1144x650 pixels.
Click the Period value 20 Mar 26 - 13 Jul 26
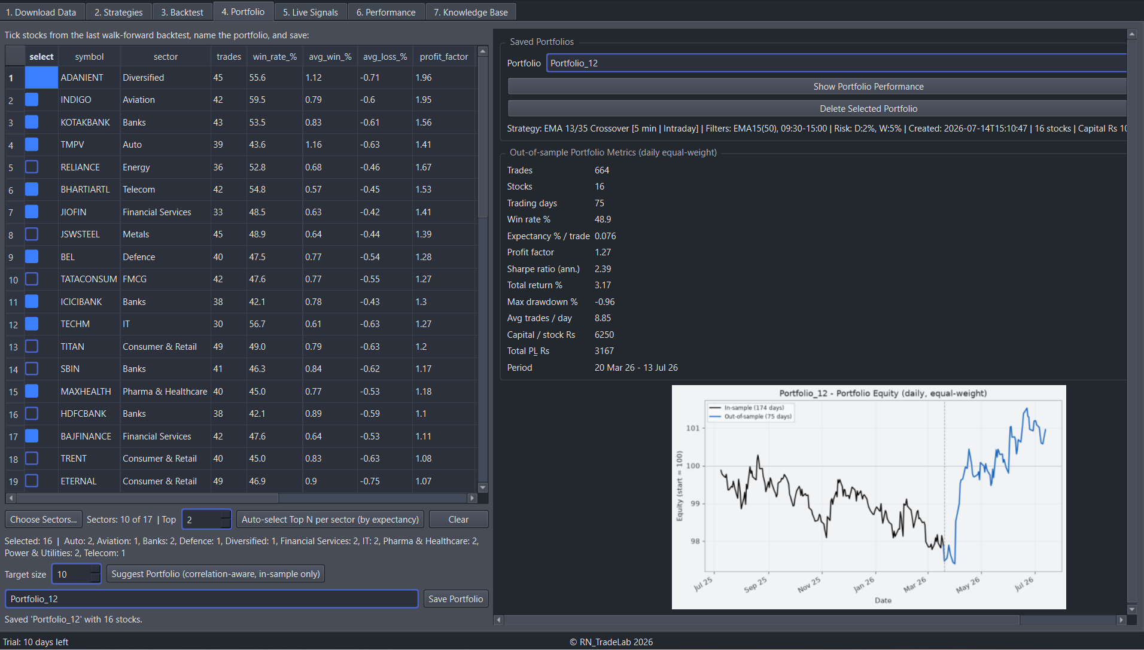point(636,368)
